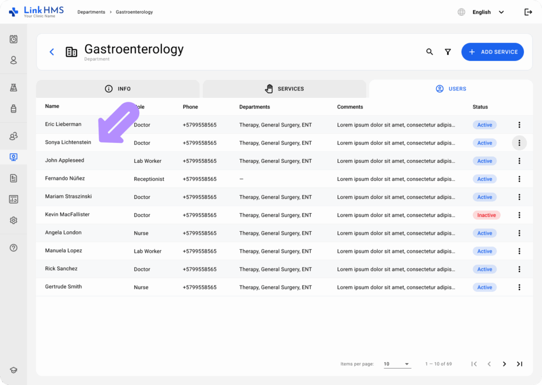542x385 pixels.
Task: Select the Gertrude Smith user row
Action: click(x=64, y=287)
